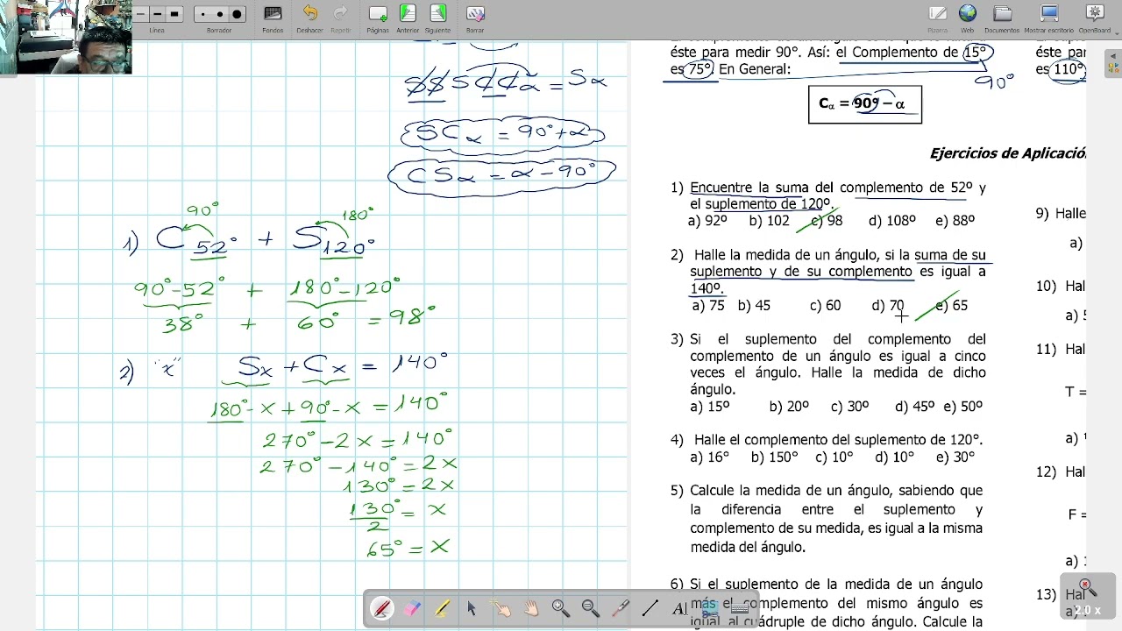Go to next page with Siguiente
Viewport: 1122px width, 631px height.
coord(437,18)
